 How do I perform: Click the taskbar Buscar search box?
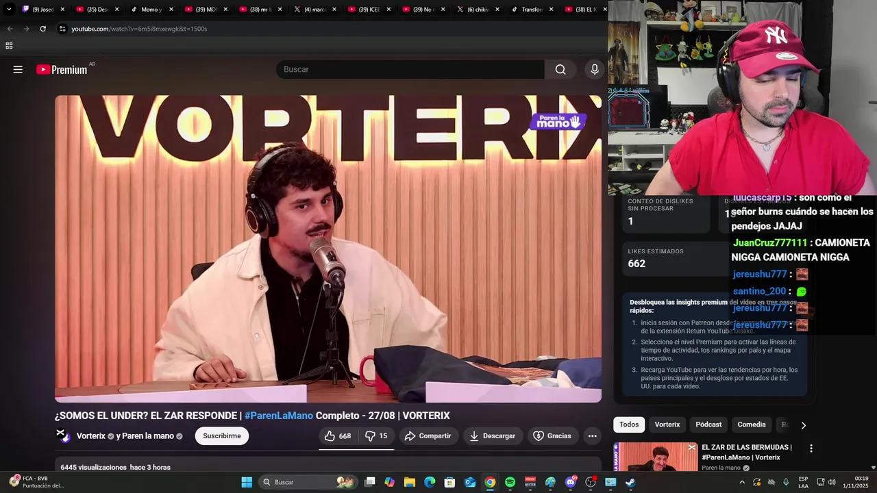pyautogui.click(x=309, y=482)
